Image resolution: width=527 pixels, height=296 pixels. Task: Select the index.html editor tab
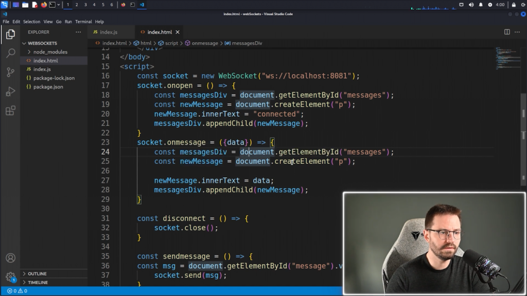coord(160,32)
